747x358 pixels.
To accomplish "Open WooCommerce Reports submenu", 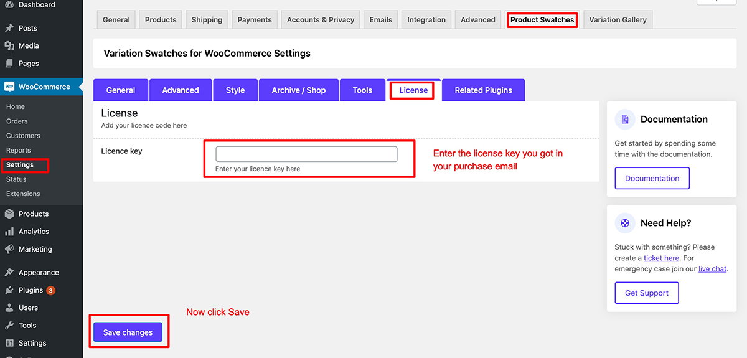I will (19, 150).
